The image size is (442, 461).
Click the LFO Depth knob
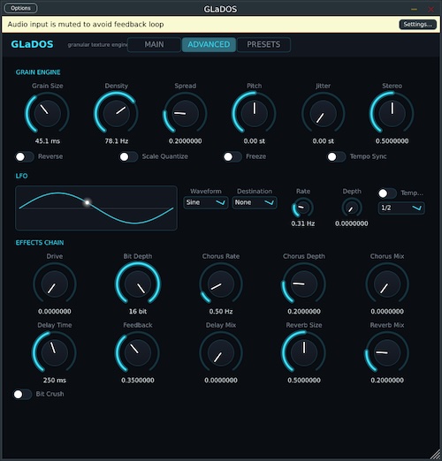point(352,208)
